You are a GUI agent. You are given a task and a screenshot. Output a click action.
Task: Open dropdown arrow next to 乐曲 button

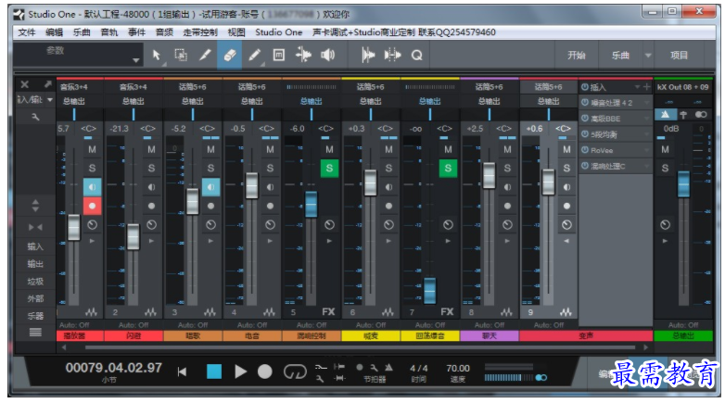click(648, 56)
